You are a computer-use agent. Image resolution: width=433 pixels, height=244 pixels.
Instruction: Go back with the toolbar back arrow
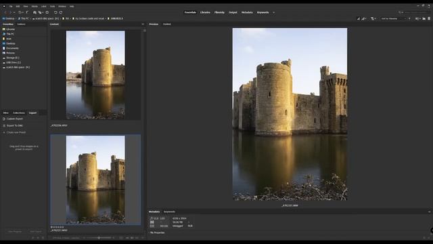5,12
